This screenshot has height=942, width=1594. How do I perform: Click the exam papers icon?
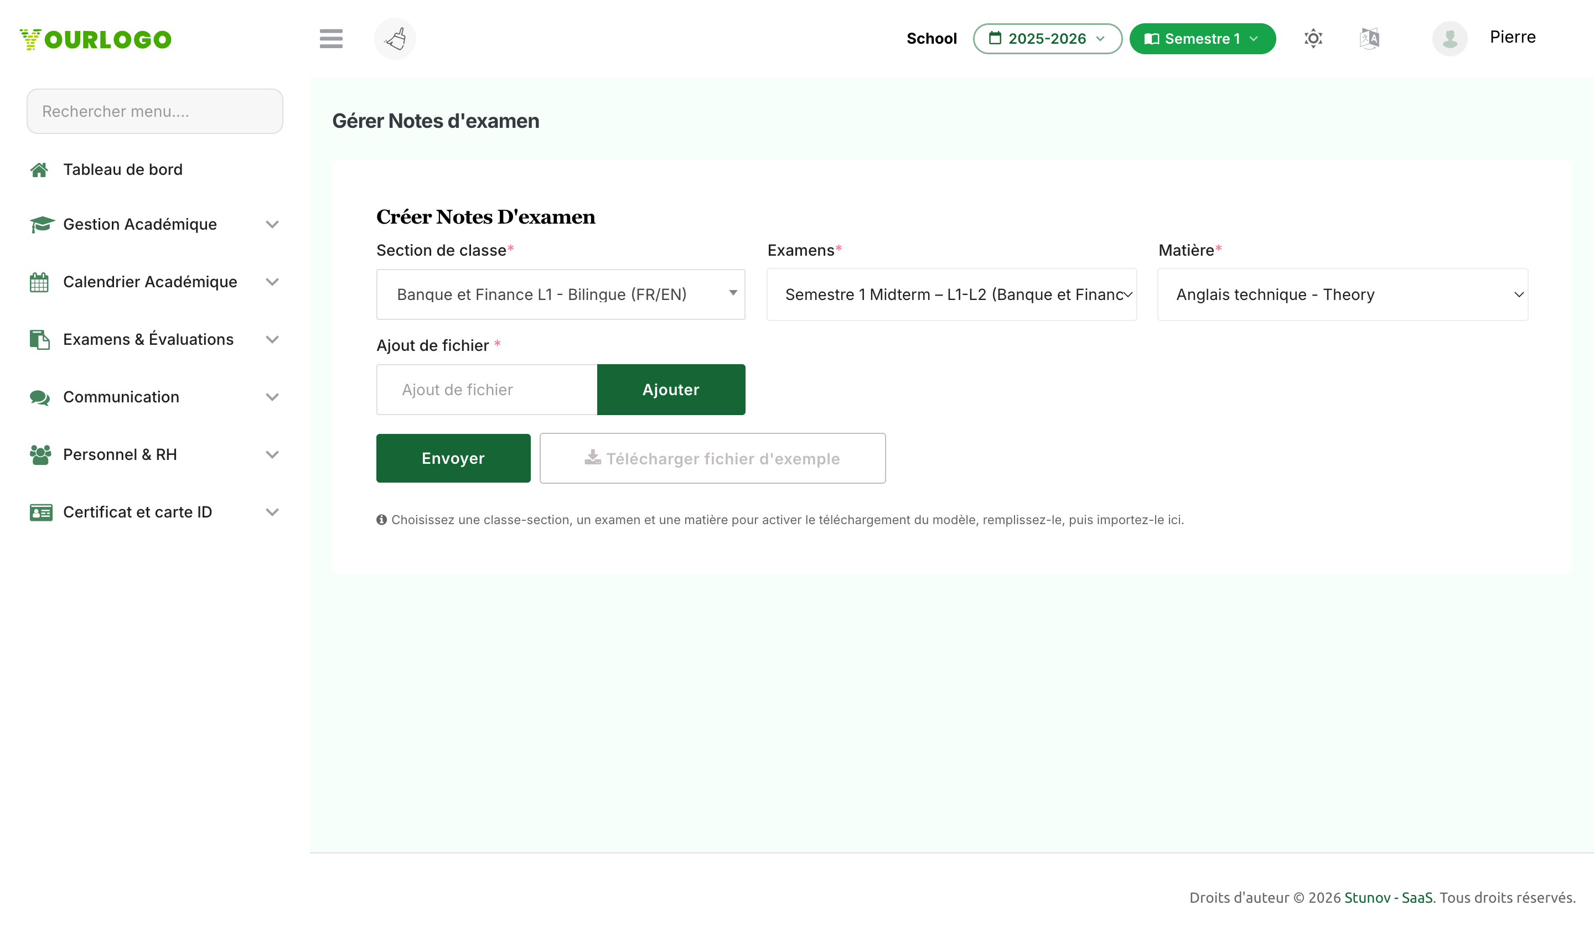(x=39, y=340)
